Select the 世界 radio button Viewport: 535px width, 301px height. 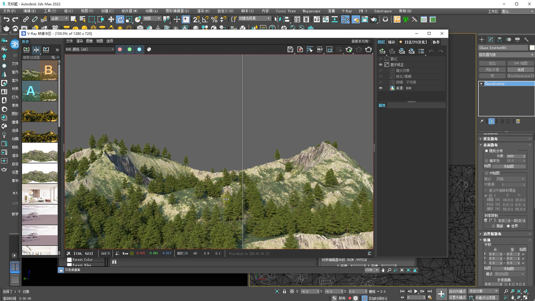point(508,226)
